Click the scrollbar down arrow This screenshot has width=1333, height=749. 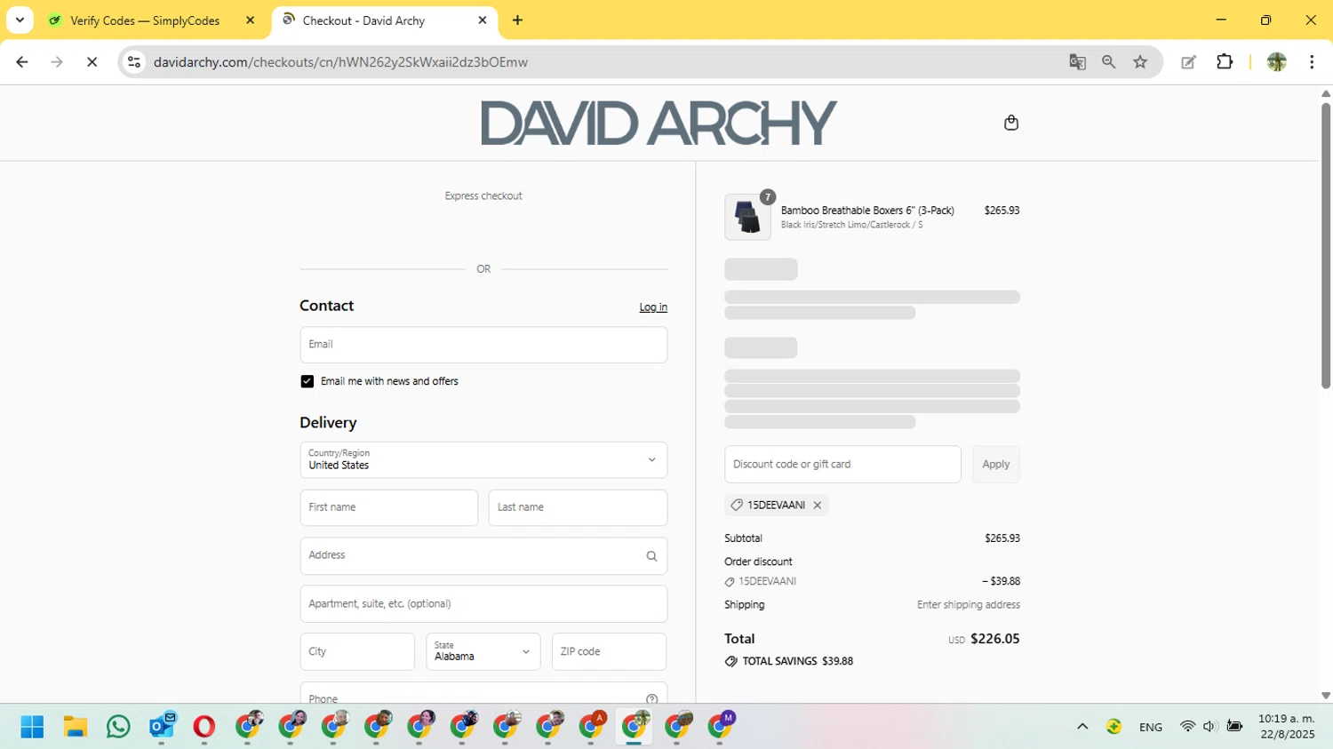click(1325, 696)
